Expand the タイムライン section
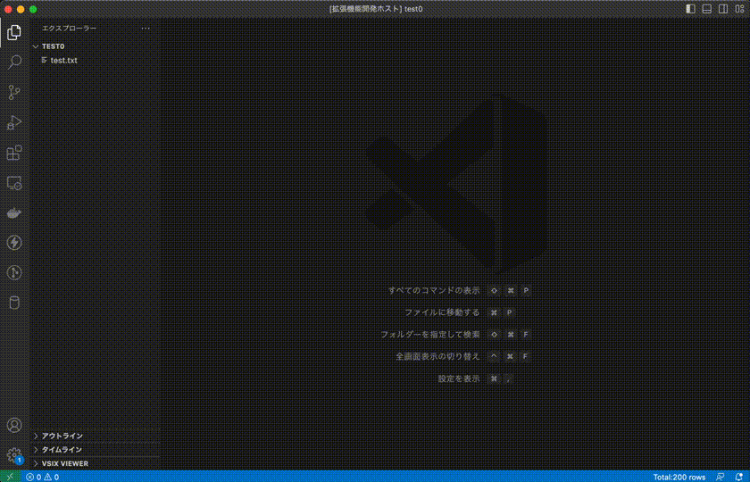Screen dimensions: 750x482 (96, 450)
